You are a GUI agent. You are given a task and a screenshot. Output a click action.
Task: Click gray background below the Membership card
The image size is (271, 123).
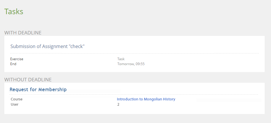(133, 119)
